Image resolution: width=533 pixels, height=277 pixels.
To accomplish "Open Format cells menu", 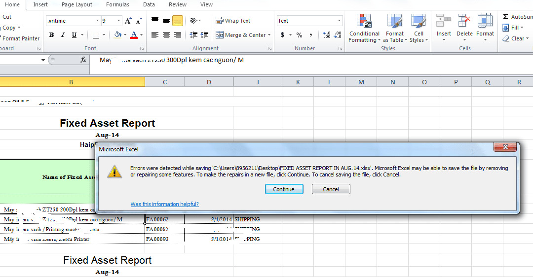I will point(485,28).
